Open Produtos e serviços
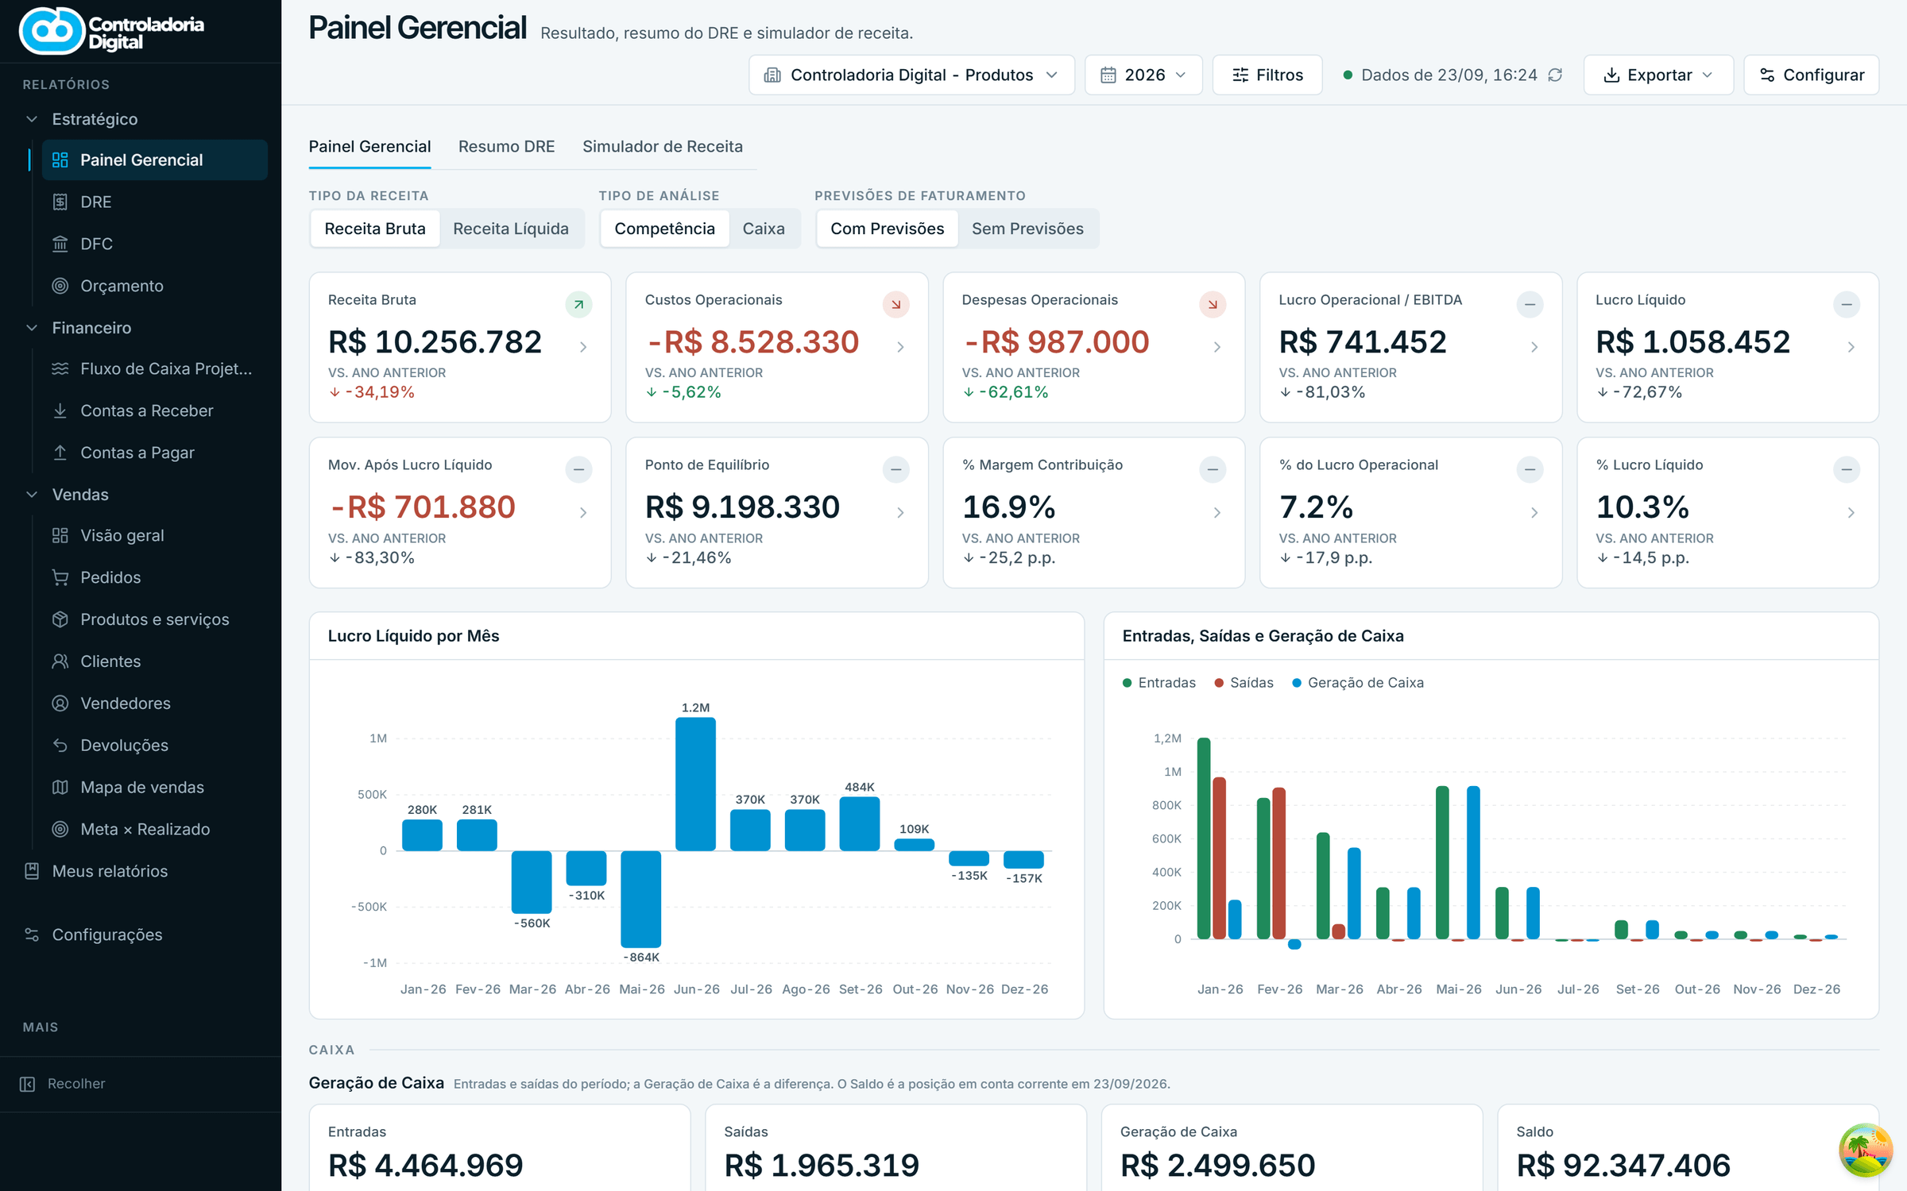Viewport: 1907px width, 1191px height. click(x=155, y=619)
